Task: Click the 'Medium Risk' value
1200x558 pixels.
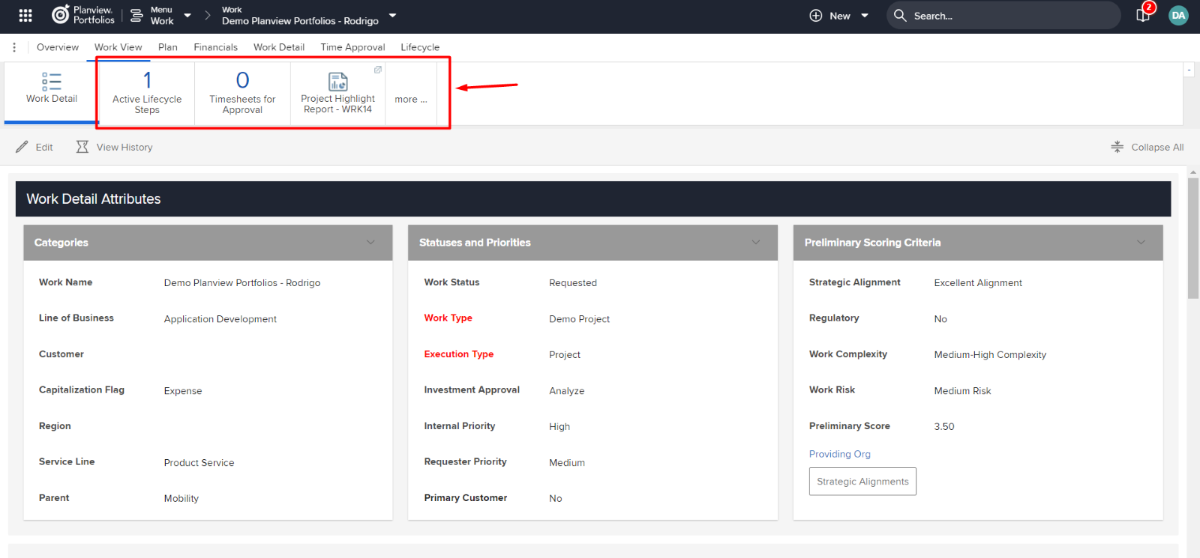Action: (962, 391)
